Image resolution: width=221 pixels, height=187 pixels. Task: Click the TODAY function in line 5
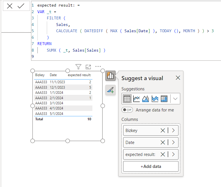(x=165, y=31)
